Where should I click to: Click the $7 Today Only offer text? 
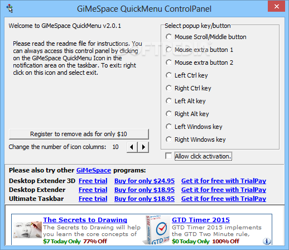point(62,241)
